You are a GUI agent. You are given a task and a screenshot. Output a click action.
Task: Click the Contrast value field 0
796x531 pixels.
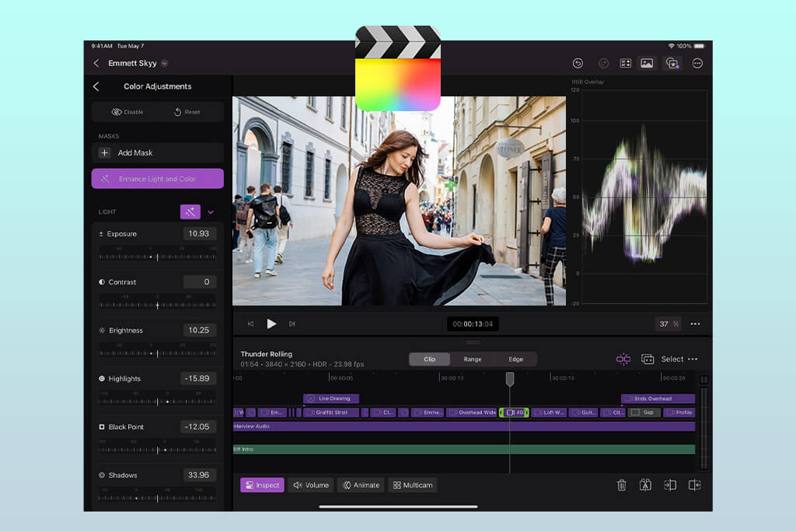coord(200,281)
